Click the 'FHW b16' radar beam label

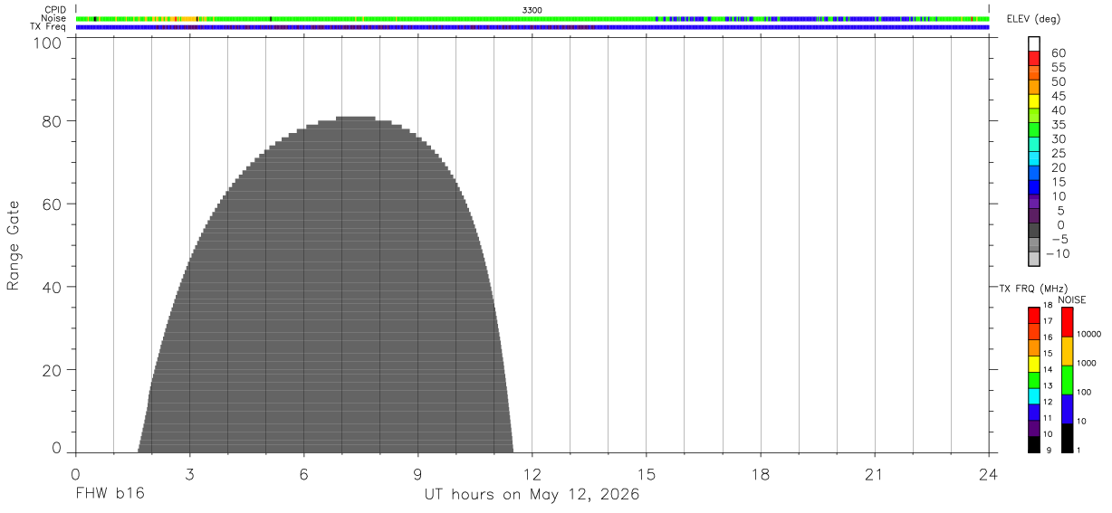tap(109, 494)
